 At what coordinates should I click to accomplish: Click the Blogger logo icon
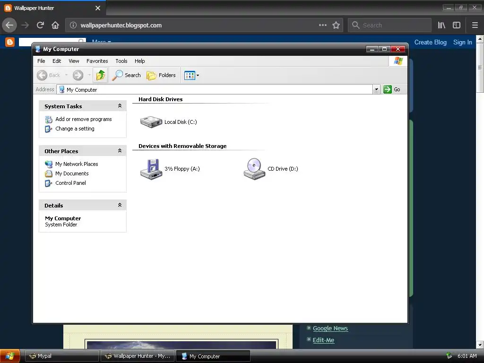tap(9, 42)
